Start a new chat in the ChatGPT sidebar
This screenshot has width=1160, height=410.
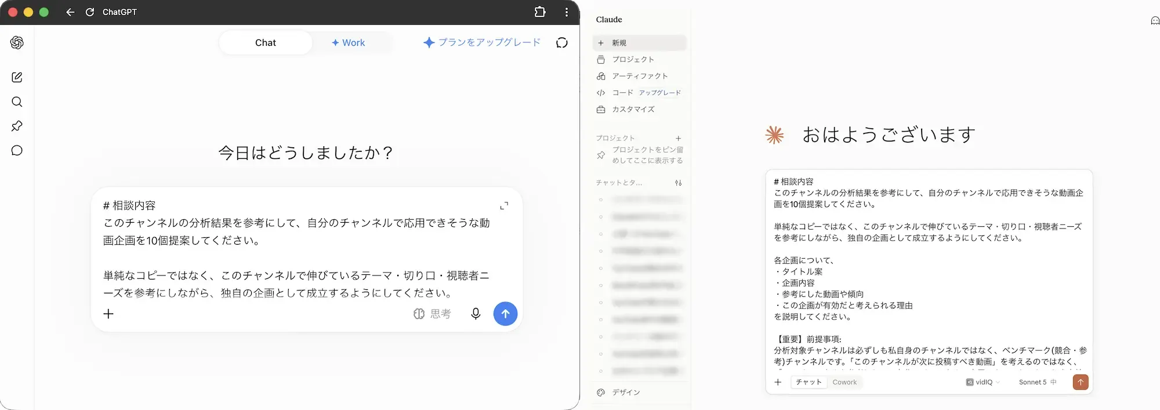pyautogui.click(x=17, y=77)
